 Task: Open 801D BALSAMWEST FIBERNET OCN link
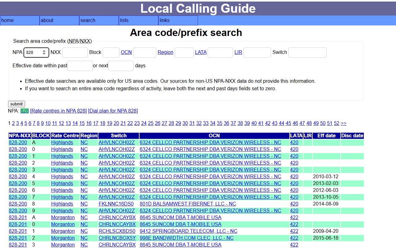[188, 204]
